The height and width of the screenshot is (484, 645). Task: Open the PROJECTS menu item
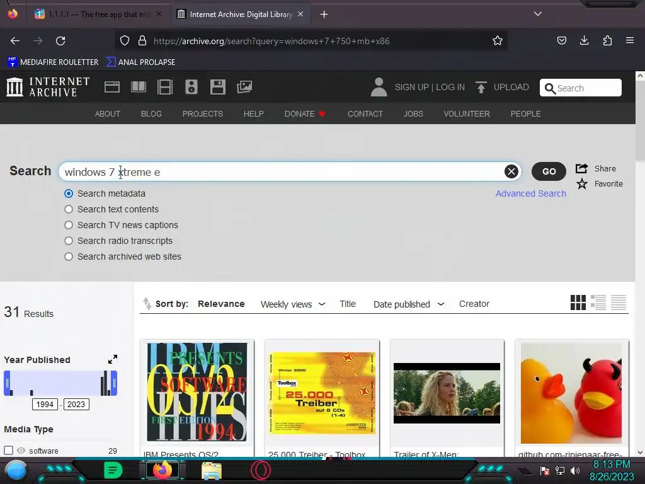202,113
